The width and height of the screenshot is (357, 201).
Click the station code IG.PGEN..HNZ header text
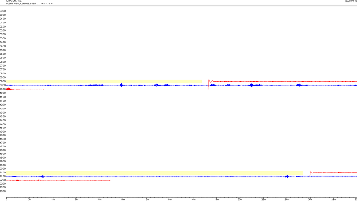(x=14, y=1)
